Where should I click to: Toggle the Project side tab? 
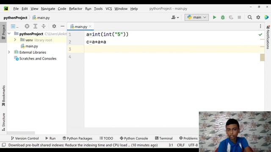pyautogui.click(x=3, y=32)
